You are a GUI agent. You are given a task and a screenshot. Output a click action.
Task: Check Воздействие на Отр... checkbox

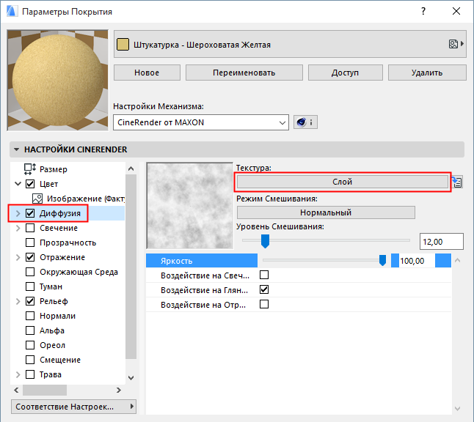click(x=264, y=304)
